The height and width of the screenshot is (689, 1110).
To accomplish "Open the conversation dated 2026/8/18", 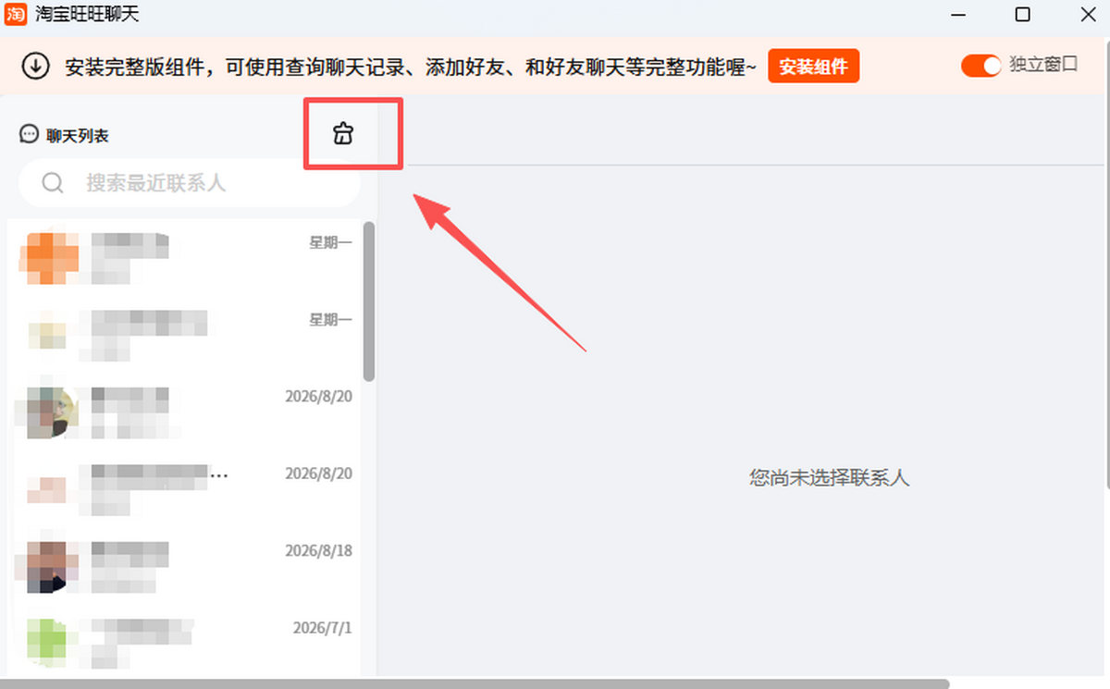I will [184, 566].
